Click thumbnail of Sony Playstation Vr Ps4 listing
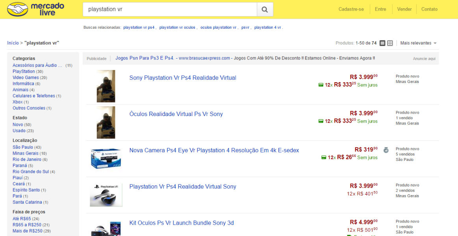Viewport: 458px width, 236px height. pos(106,86)
